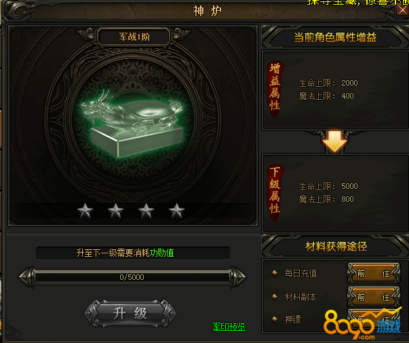The height and width of the screenshot is (343, 409).
Task: Go to 每日充值 via 前往 button
Action: pos(374,273)
